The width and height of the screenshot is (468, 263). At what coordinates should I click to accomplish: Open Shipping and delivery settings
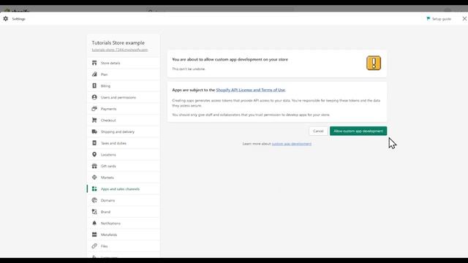[124, 131]
